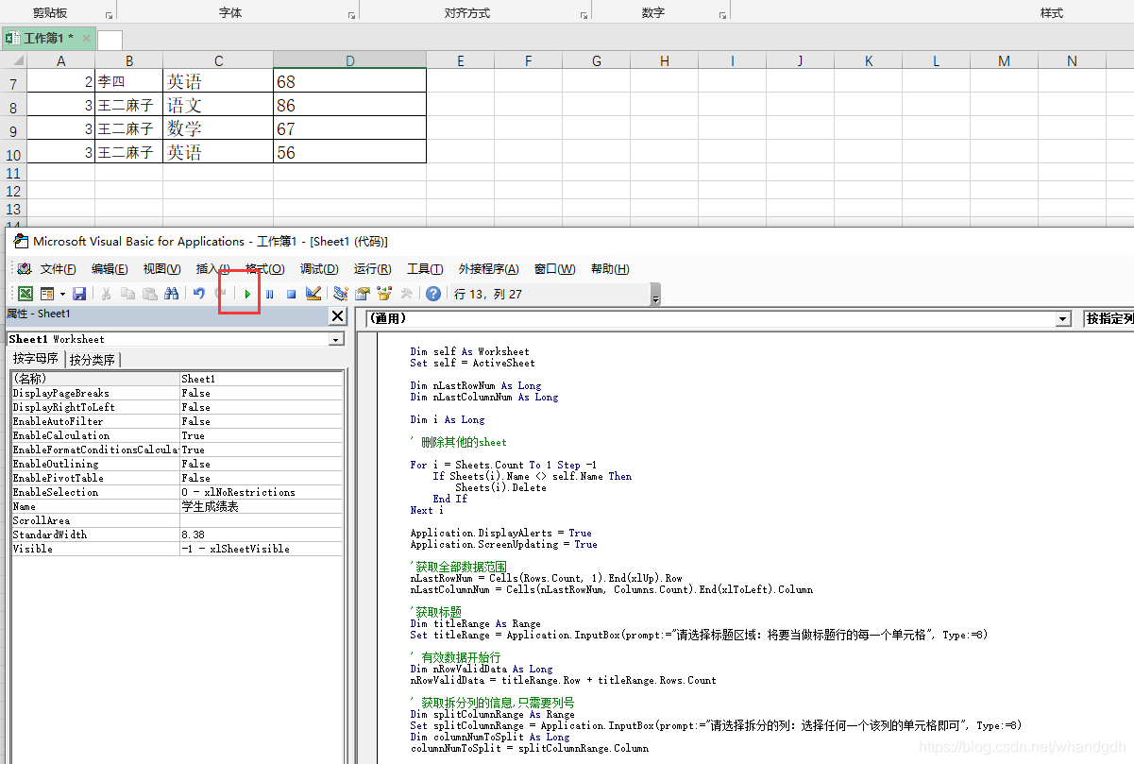Click cell with 数学 in row 9
Viewport: 1134px width, 764px height.
tap(218, 129)
